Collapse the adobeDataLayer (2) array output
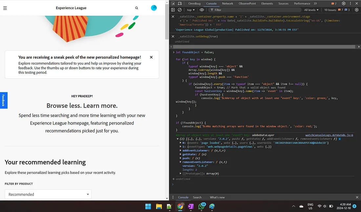This screenshot has width=361, height=212. [178, 139]
